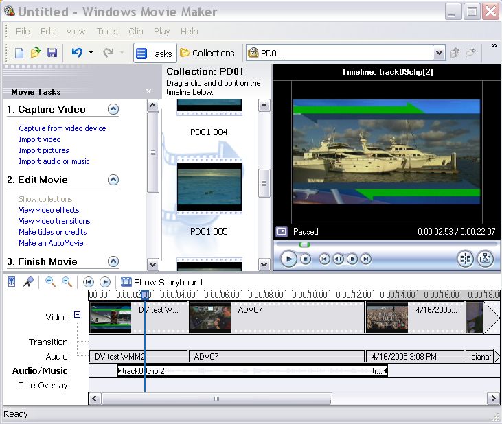
Task: Click the preview monitor Stop button
Action: (x=306, y=259)
